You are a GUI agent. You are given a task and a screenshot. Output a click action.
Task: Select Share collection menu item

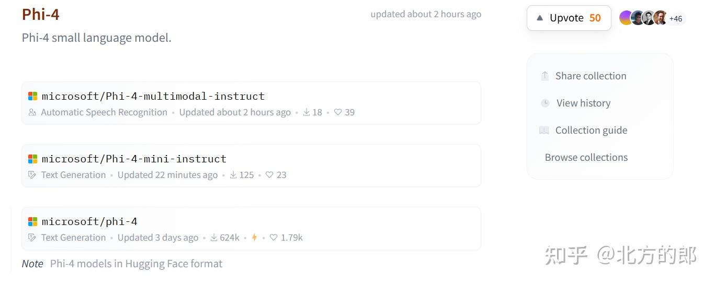pos(591,76)
